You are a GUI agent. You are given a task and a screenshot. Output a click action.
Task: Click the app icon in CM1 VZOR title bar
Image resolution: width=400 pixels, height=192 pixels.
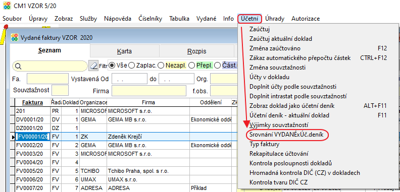click(x=7, y=6)
